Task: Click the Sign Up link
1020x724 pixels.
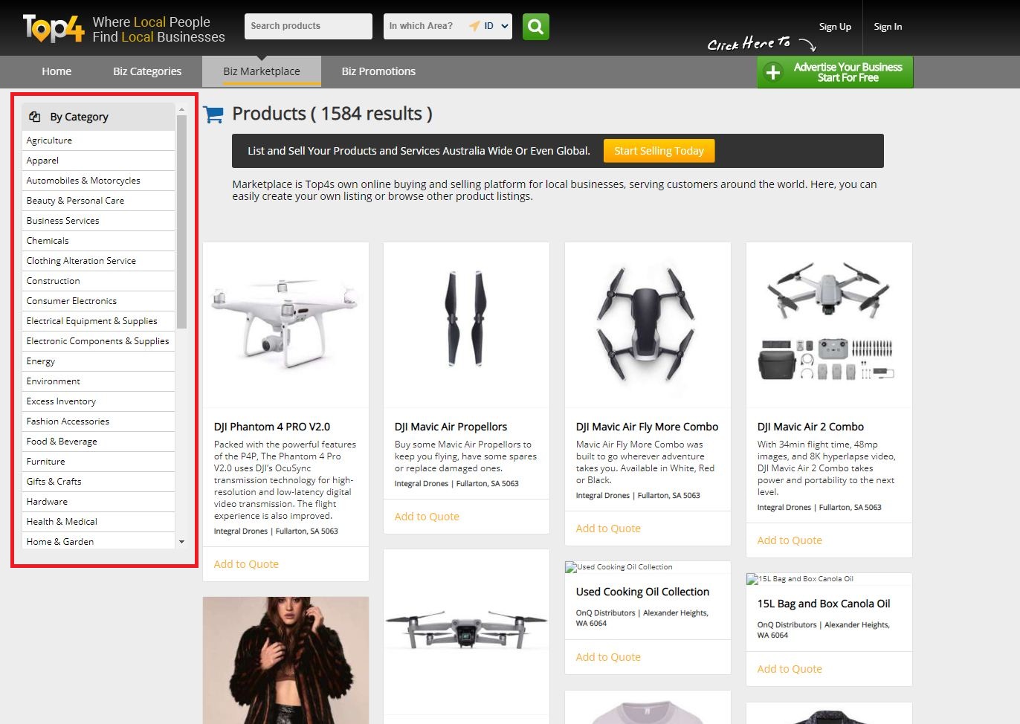Action: [835, 27]
